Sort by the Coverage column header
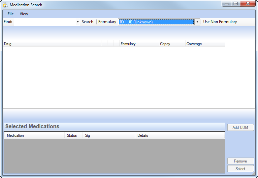This screenshot has height=178, width=258. pyautogui.click(x=205, y=44)
